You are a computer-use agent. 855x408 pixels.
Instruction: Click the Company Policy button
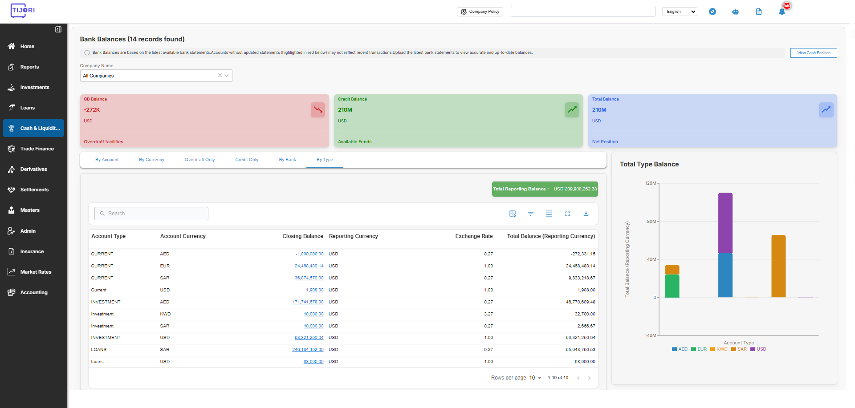[480, 12]
